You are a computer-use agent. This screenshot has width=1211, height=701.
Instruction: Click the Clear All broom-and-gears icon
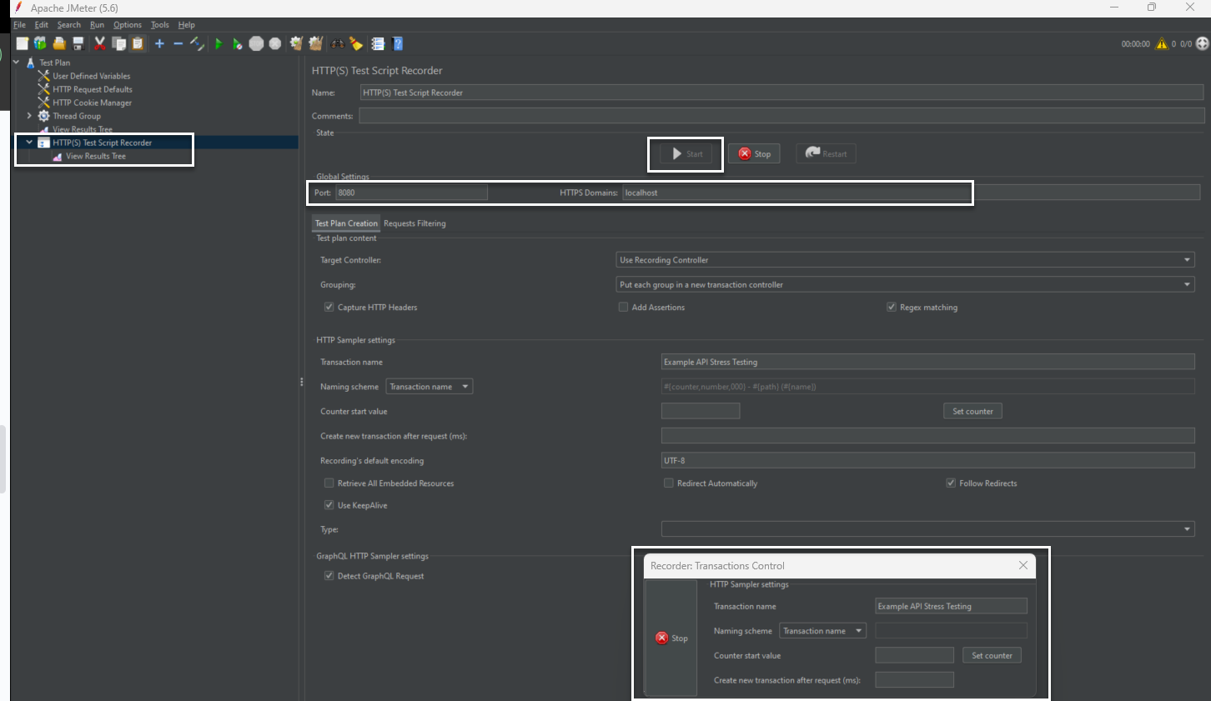315,43
